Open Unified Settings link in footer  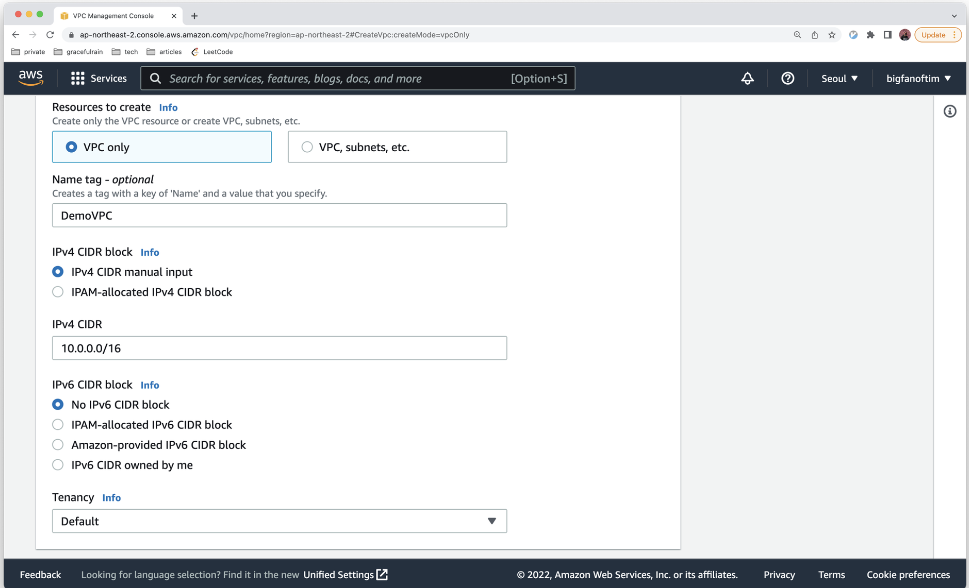point(345,575)
